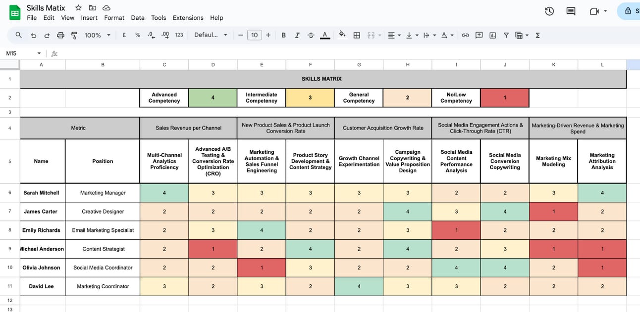Open the Tools menu
The height and width of the screenshot is (312, 640).
[159, 18]
